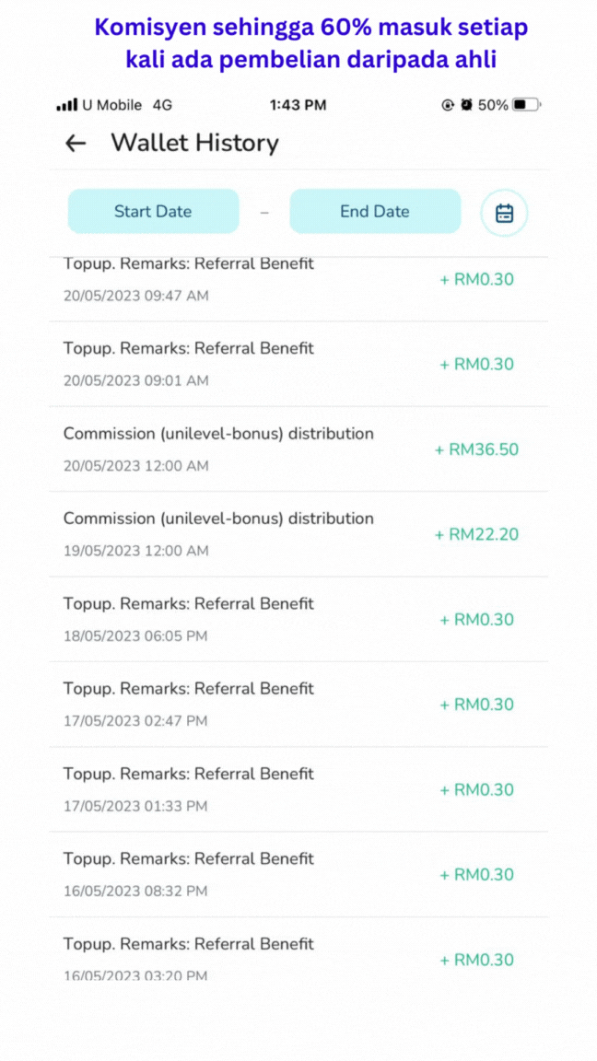Tap the + RM36.50 amount
The width and height of the screenshot is (597, 1061).
coord(476,449)
